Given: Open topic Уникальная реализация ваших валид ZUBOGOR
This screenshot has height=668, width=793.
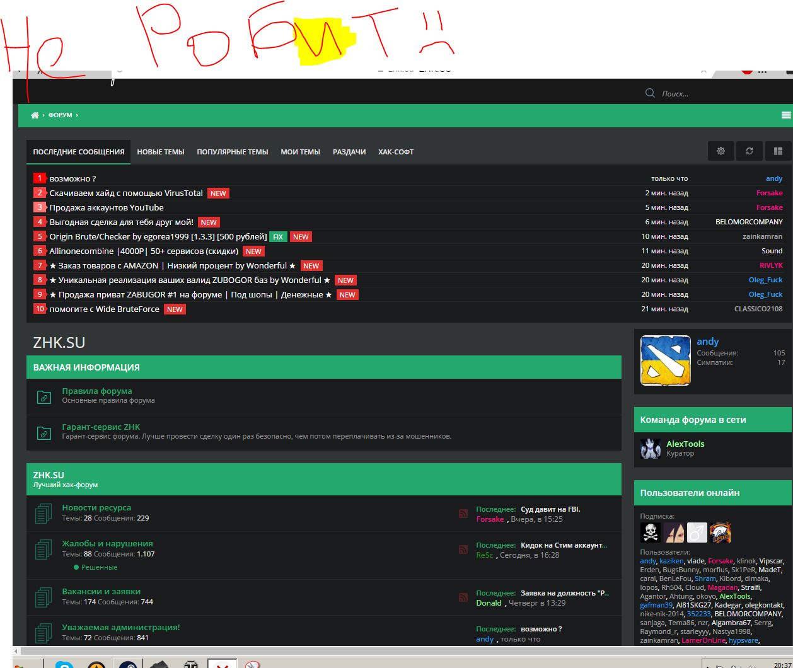Looking at the screenshot, I should [x=190, y=280].
